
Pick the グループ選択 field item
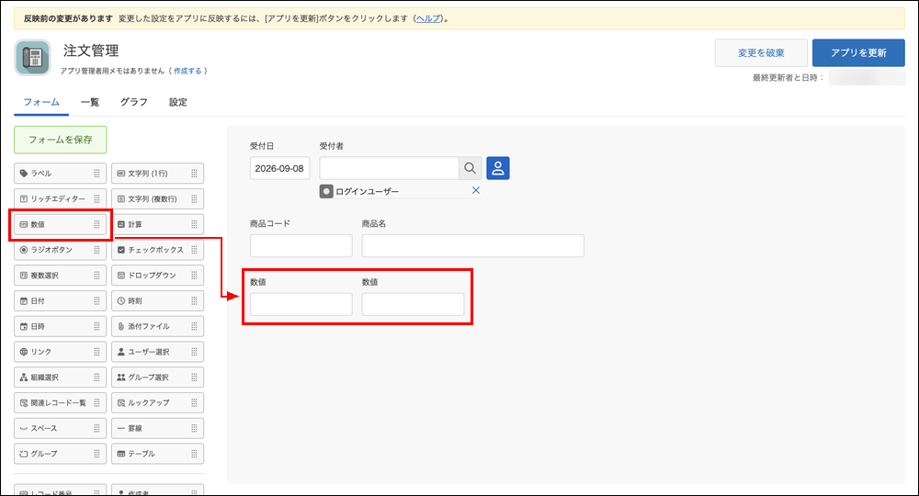click(158, 378)
